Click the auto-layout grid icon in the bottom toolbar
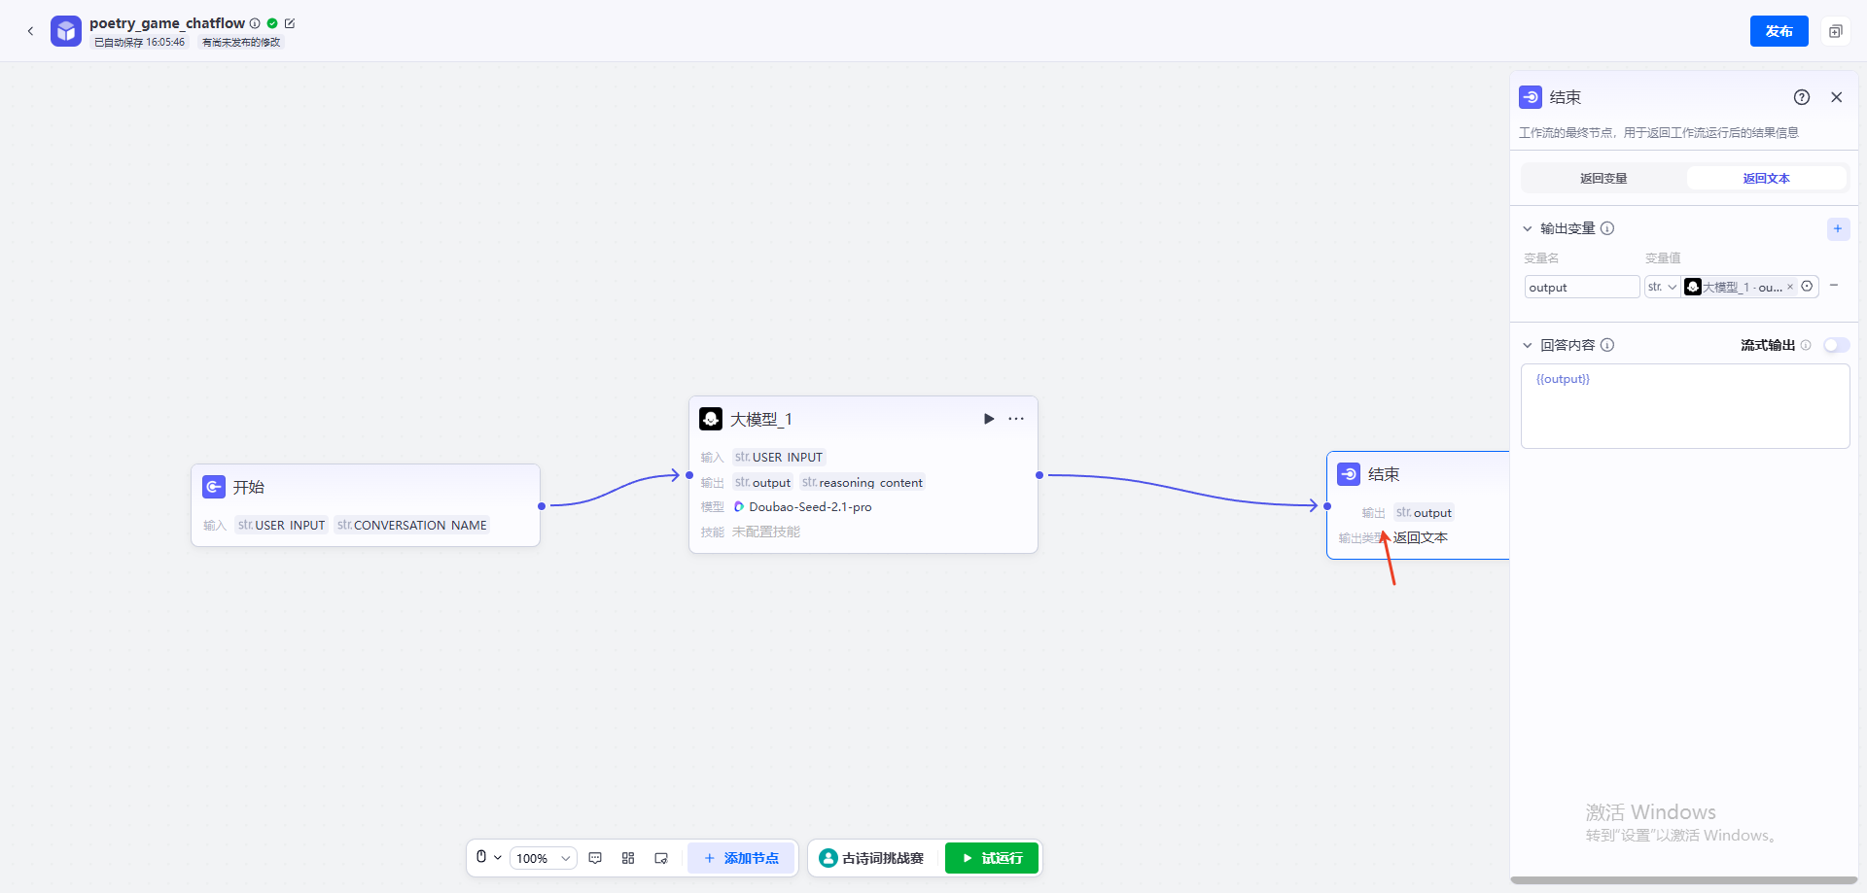 tap(628, 858)
